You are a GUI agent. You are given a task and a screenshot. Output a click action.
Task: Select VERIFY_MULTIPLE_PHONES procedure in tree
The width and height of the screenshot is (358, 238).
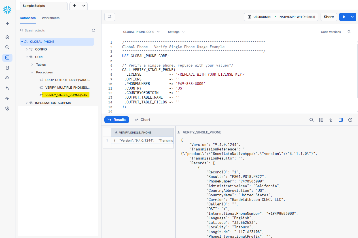(67, 88)
